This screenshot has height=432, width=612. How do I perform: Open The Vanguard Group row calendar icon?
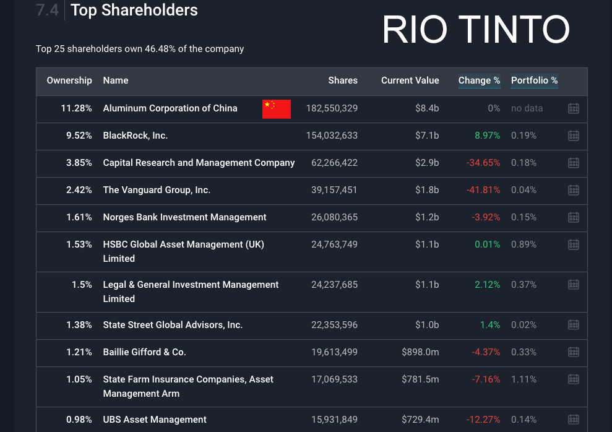[x=573, y=190]
